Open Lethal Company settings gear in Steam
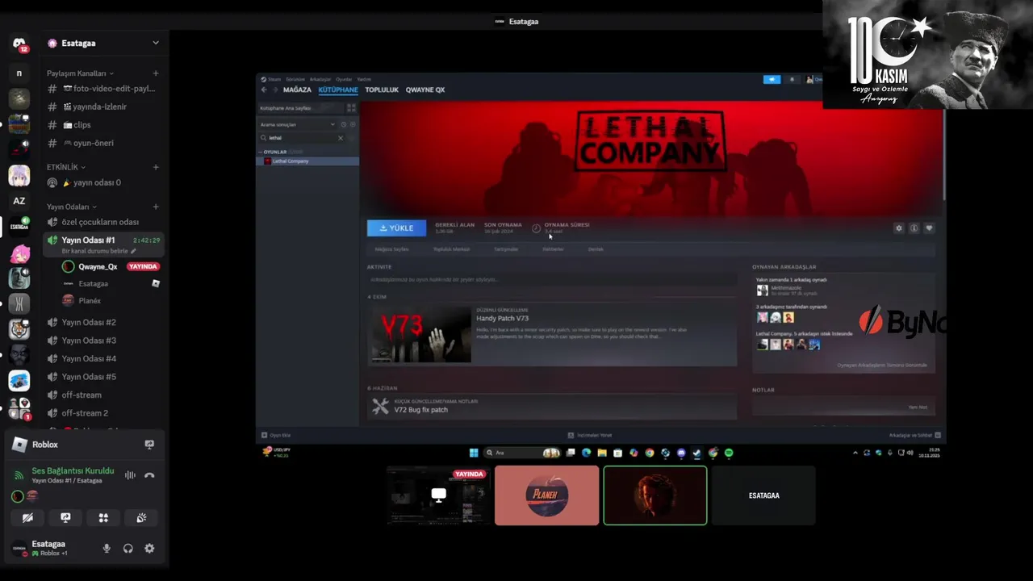 point(899,228)
